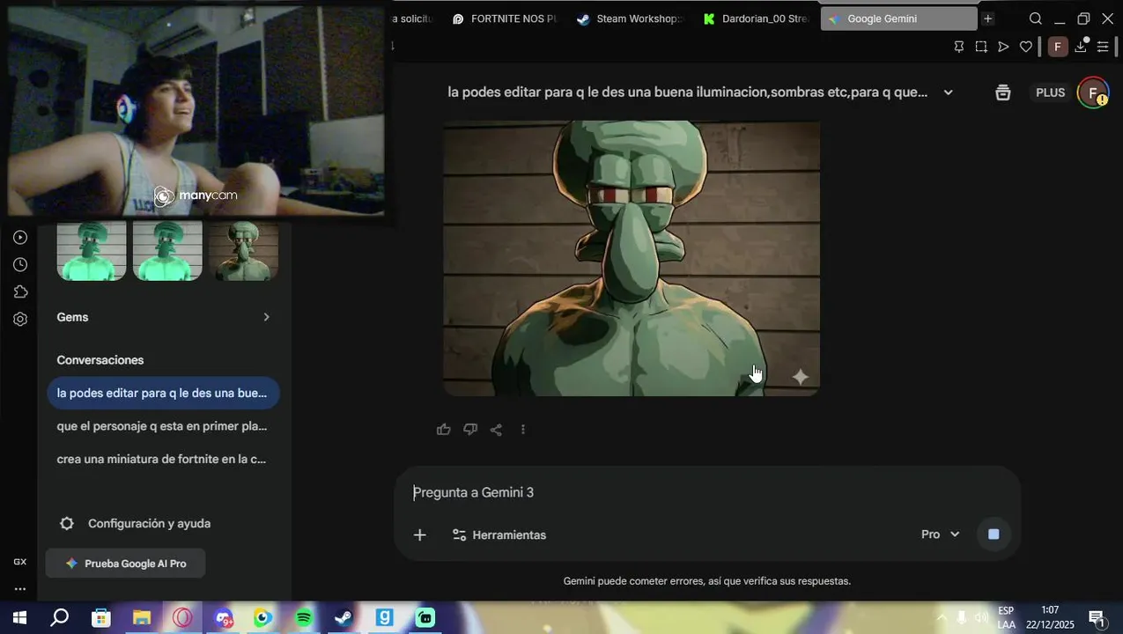Click the PLUS plan badge
Screen dimensions: 1123x634
[1050, 92]
